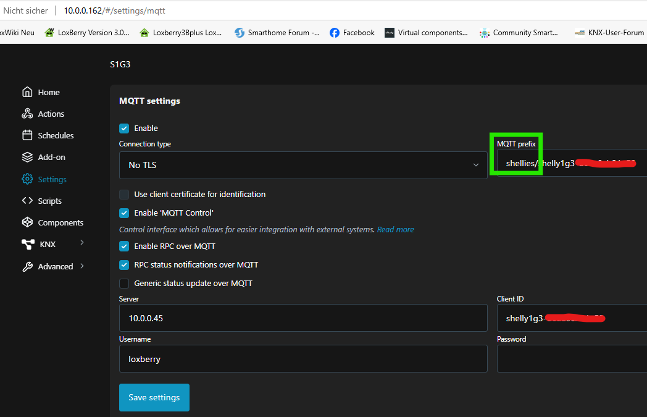This screenshot has width=647, height=417.
Task: Tick Generic status update over MQTT
Action: (x=124, y=284)
